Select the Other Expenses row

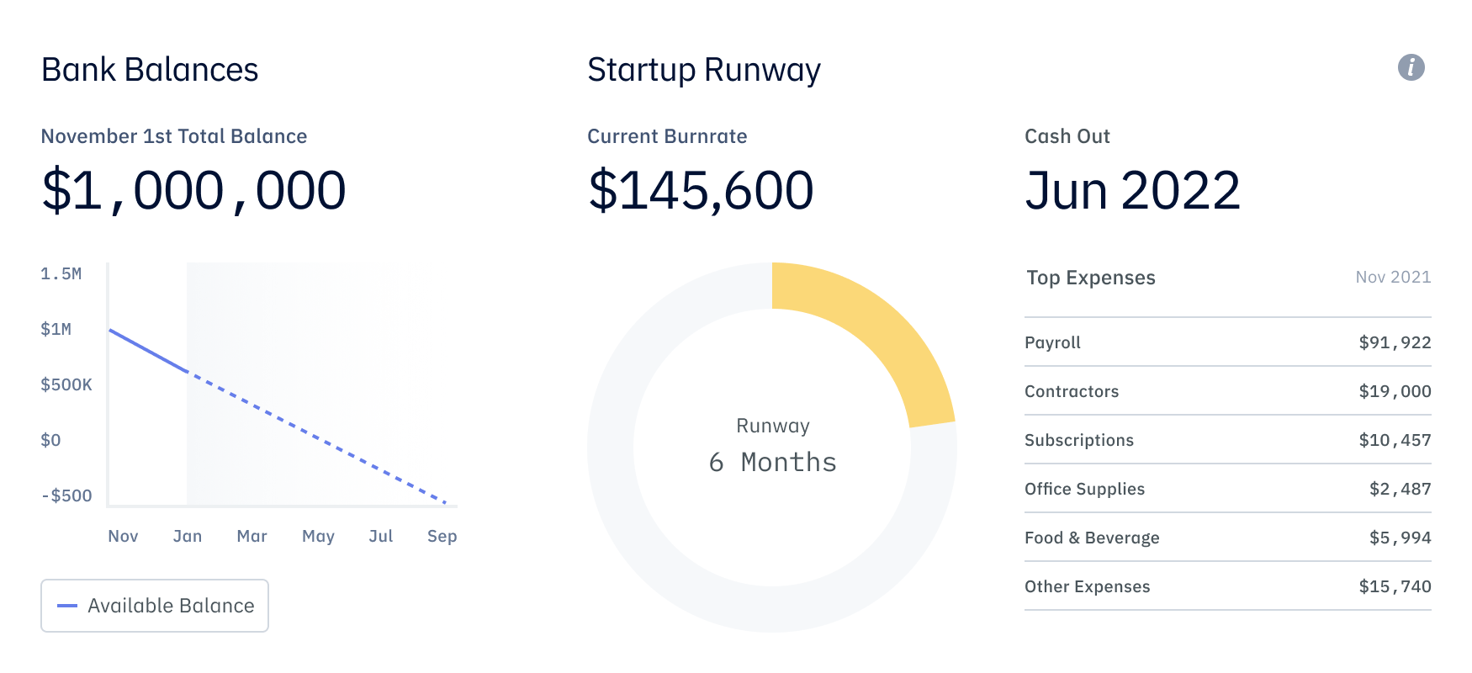[1227, 586]
